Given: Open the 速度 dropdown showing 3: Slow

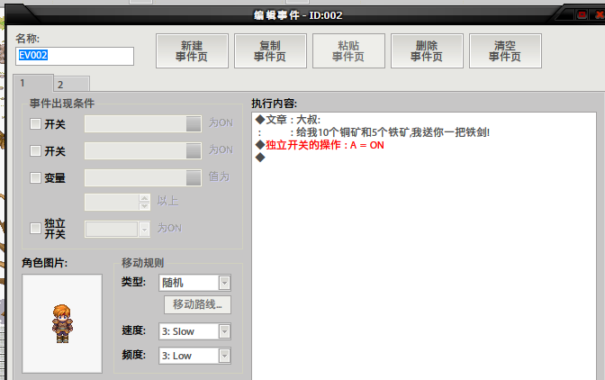Looking at the screenshot, I should (194, 331).
